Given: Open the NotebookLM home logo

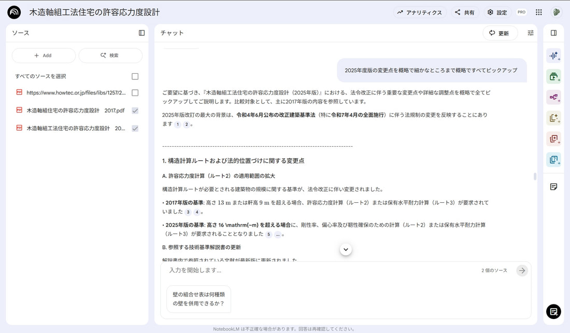Looking at the screenshot, I should (14, 12).
